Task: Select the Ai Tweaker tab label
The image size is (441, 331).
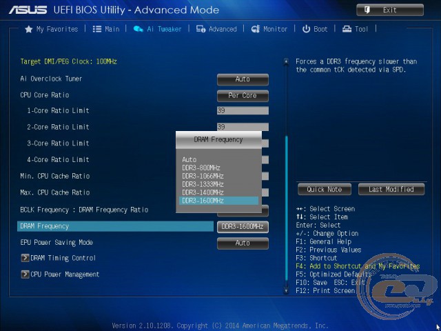Action: [x=164, y=29]
